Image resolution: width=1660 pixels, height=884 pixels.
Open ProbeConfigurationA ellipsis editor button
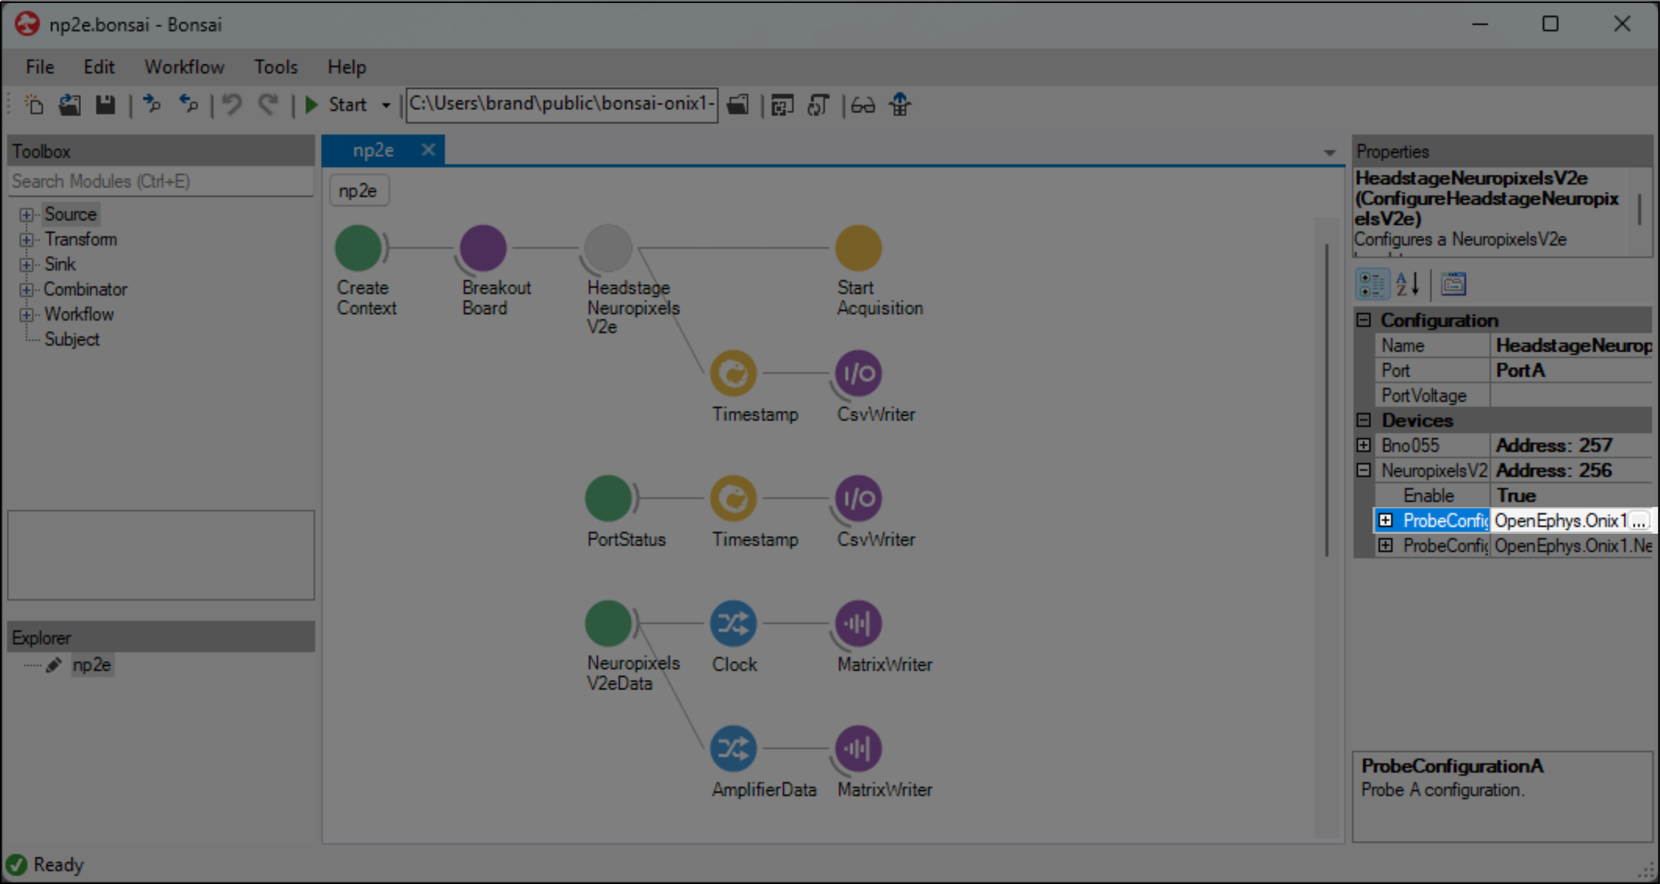pos(1639,521)
